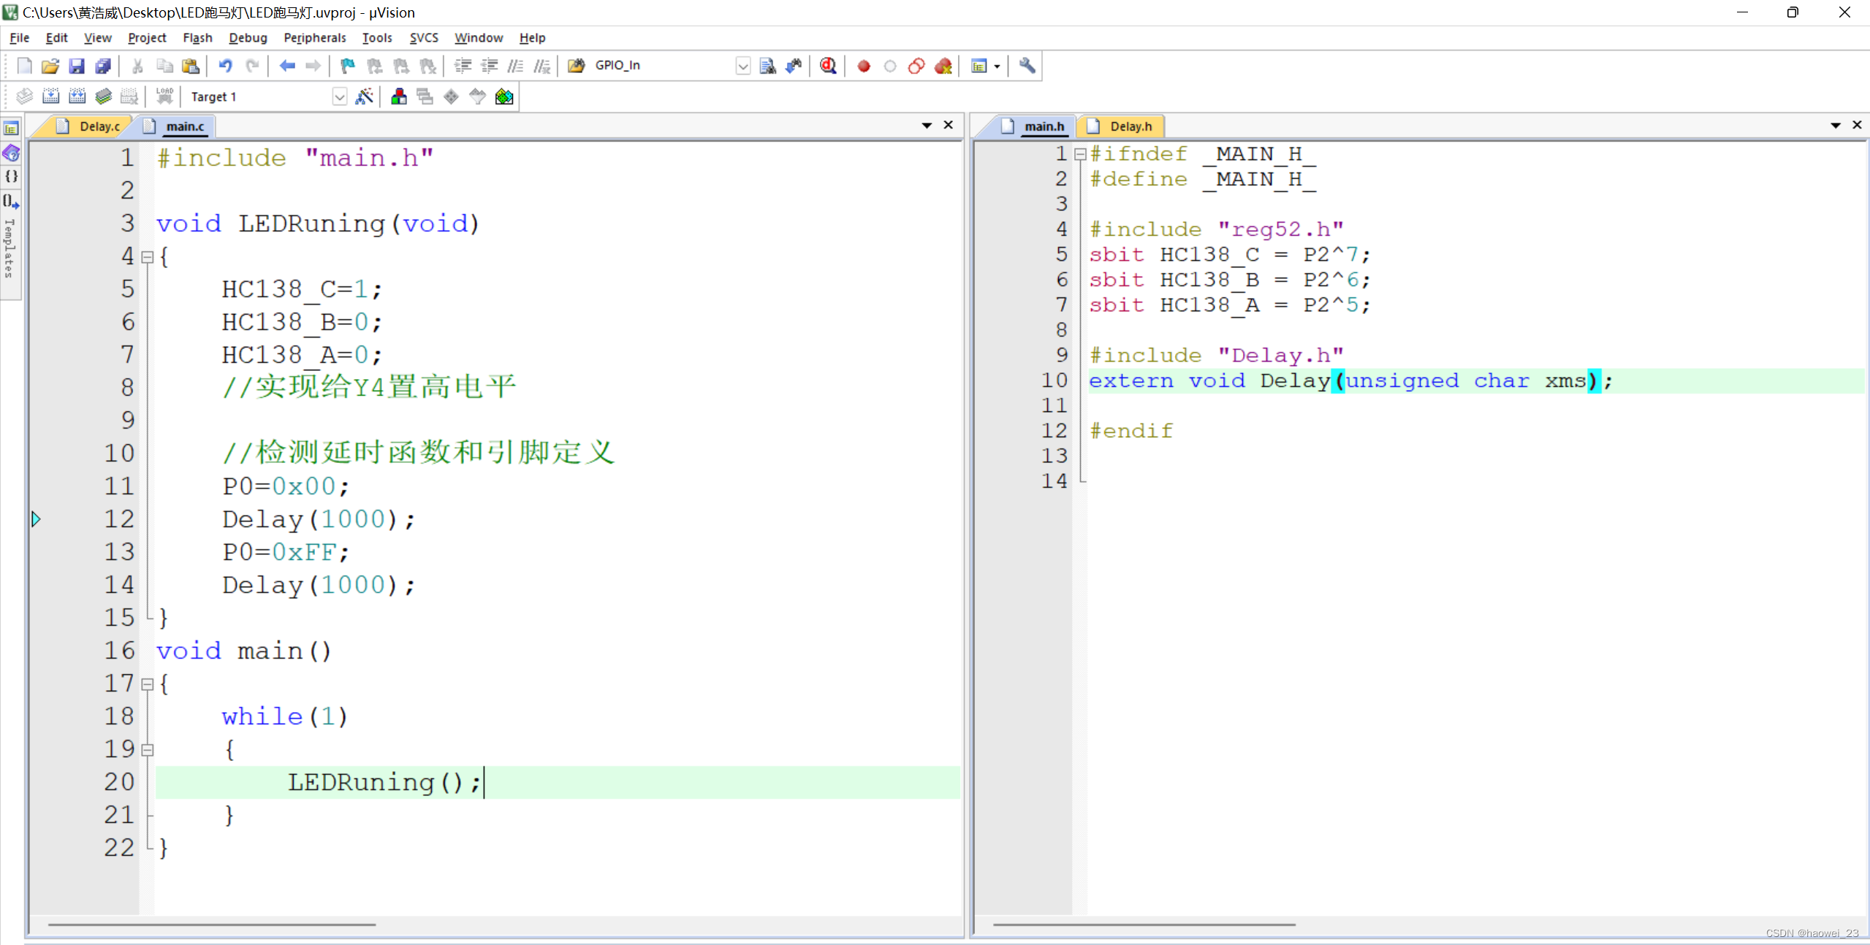Close the main.c editor pane
This screenshot has width=1870, height=945.
pos(949,125)
